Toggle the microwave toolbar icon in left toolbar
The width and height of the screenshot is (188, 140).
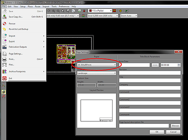[x=4, y=97]
